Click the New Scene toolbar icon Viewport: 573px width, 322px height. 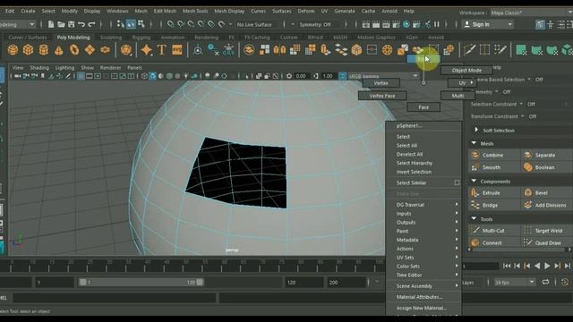point(51,24)
